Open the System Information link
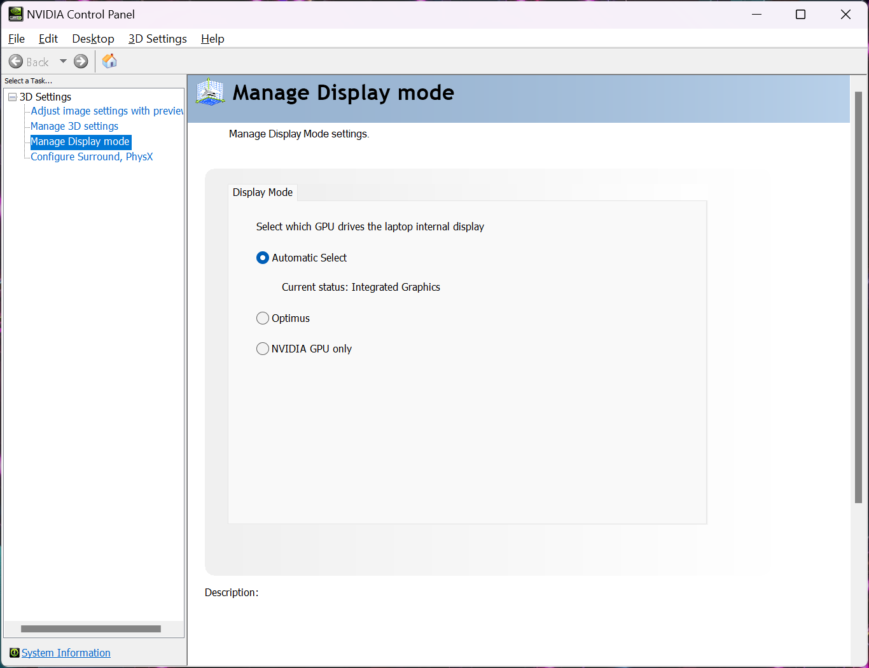This screenshot has height=668, width=869. coord(66,653)
